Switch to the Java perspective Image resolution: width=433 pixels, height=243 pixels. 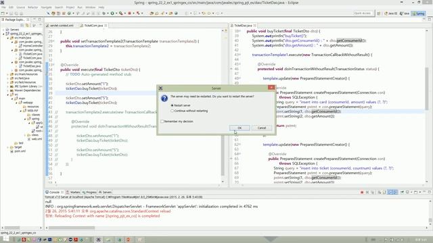[405, 13]
